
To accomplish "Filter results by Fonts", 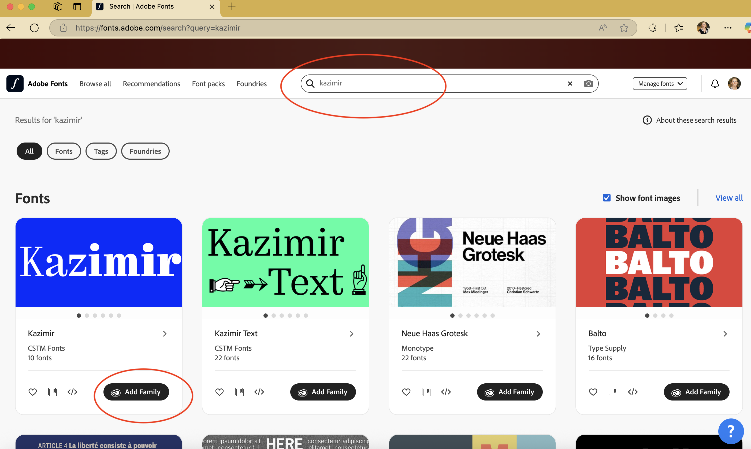I will pyautogui.click(x=64, y=151).
